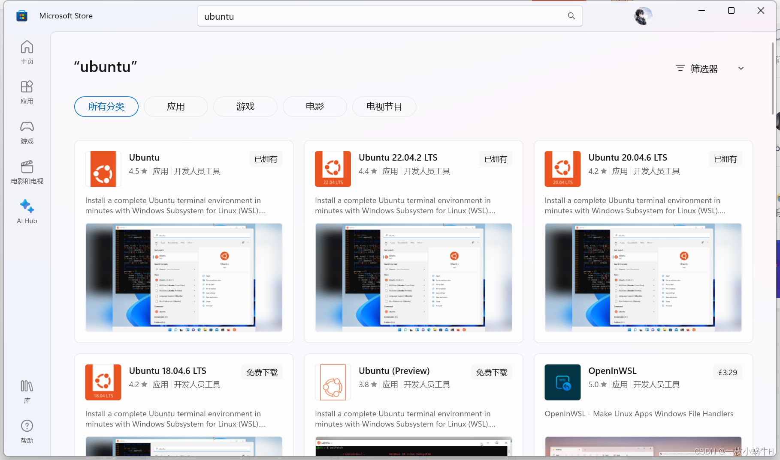Click OpenInWSL description about File Handlers
The height and width of the screenshot is (460, 780).
point(639,414)
